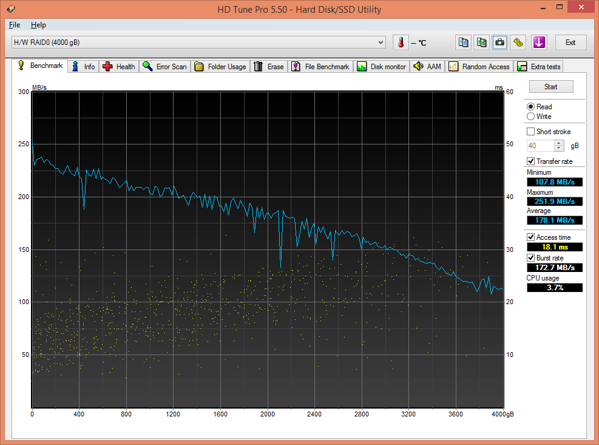Minimize to tray with the down-arrow icon
The height and width of the screenshot is (445, 599).
539,42
